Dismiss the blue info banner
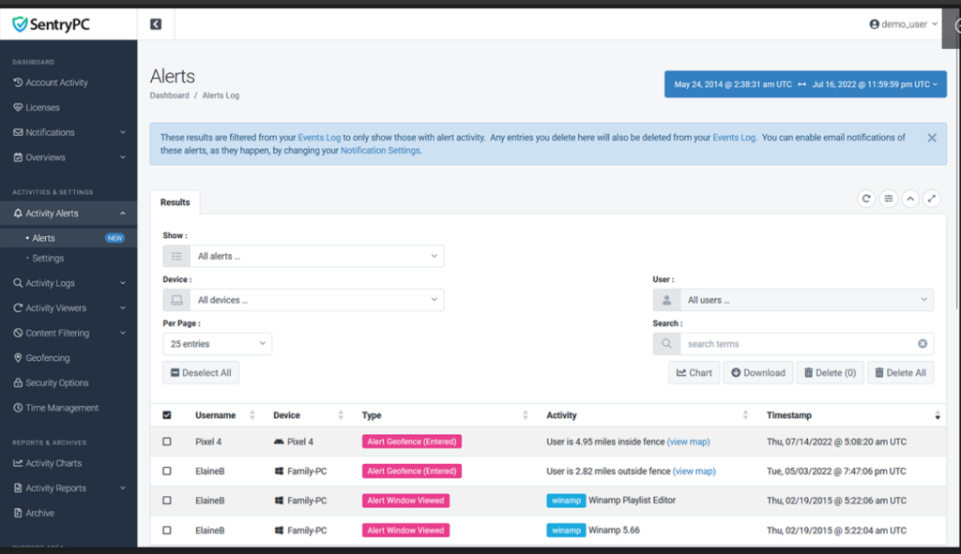Viewport: 961px width, 554px height. point(932,138)
